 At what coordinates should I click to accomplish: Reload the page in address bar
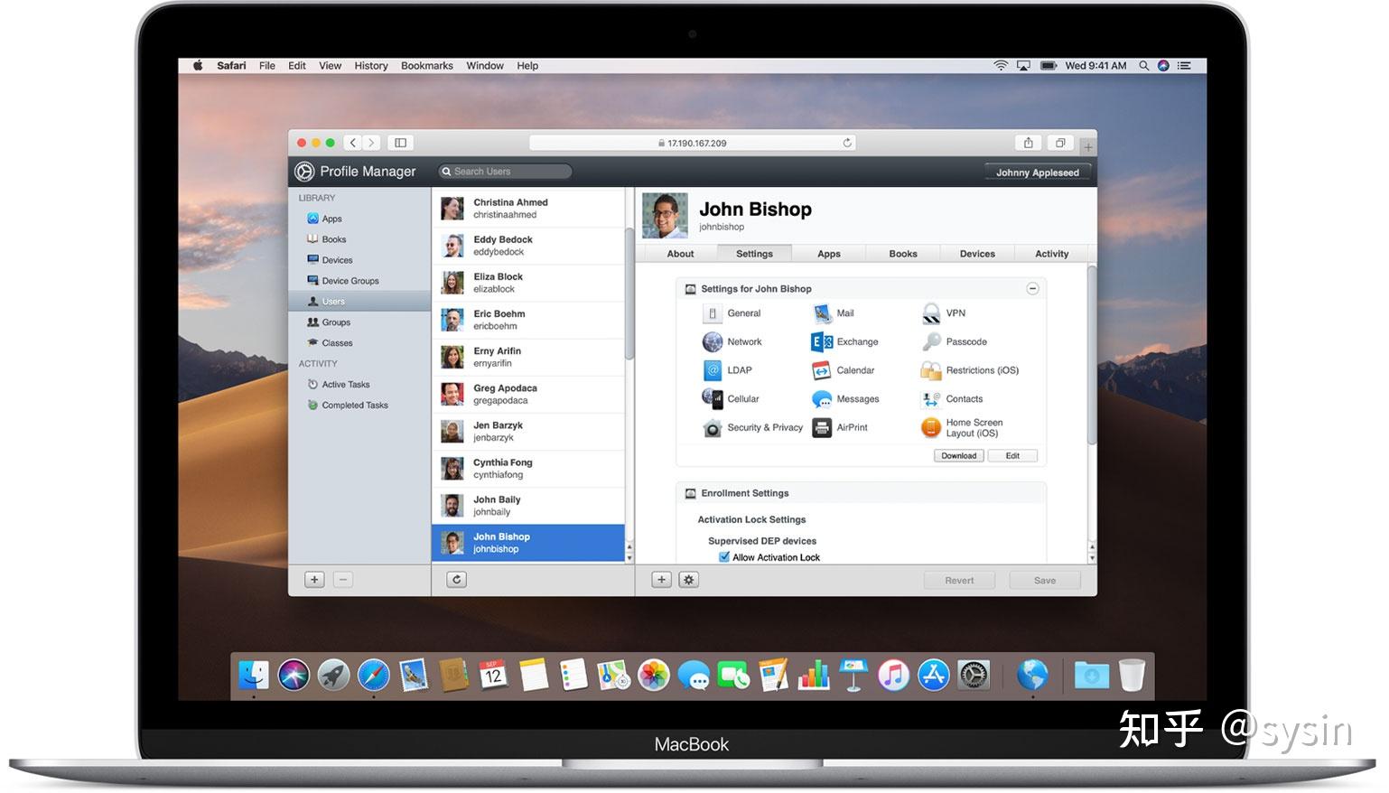tap(847, 143)
